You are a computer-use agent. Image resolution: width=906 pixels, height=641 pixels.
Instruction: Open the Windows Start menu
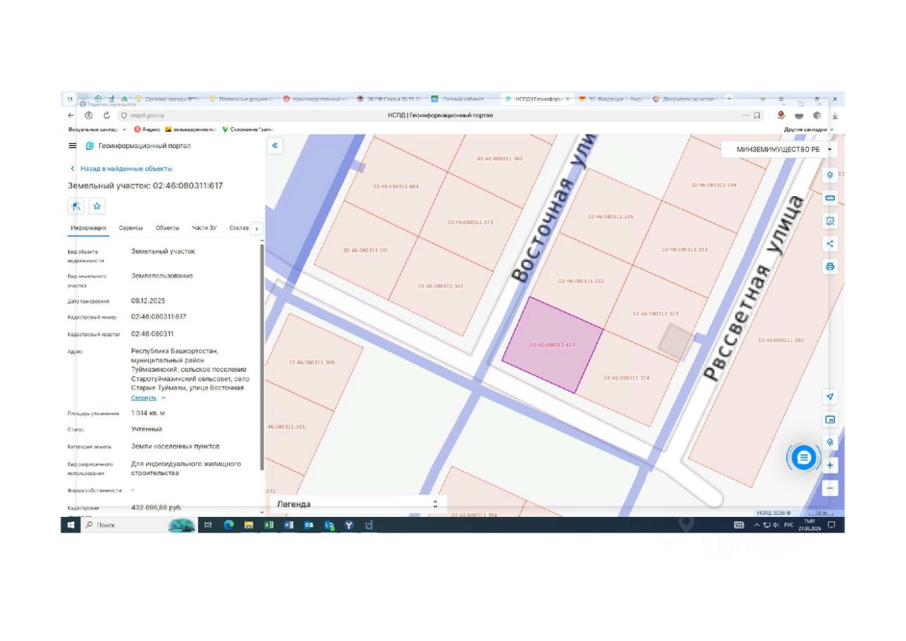click(x=71, y=525)
